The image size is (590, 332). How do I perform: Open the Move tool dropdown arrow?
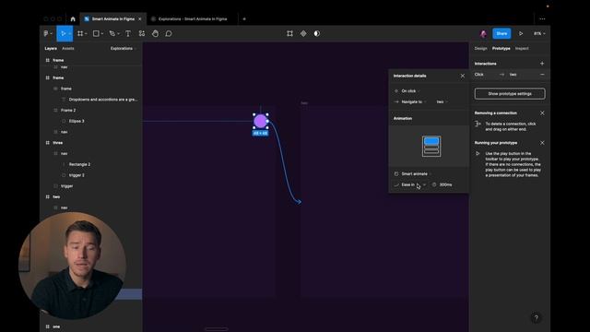[x=70, y=34]
